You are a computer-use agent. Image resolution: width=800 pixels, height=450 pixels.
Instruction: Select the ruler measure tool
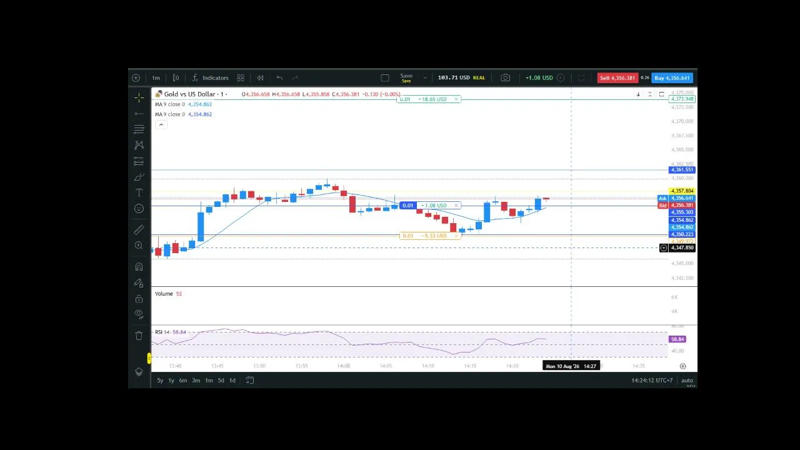(139, 230)
